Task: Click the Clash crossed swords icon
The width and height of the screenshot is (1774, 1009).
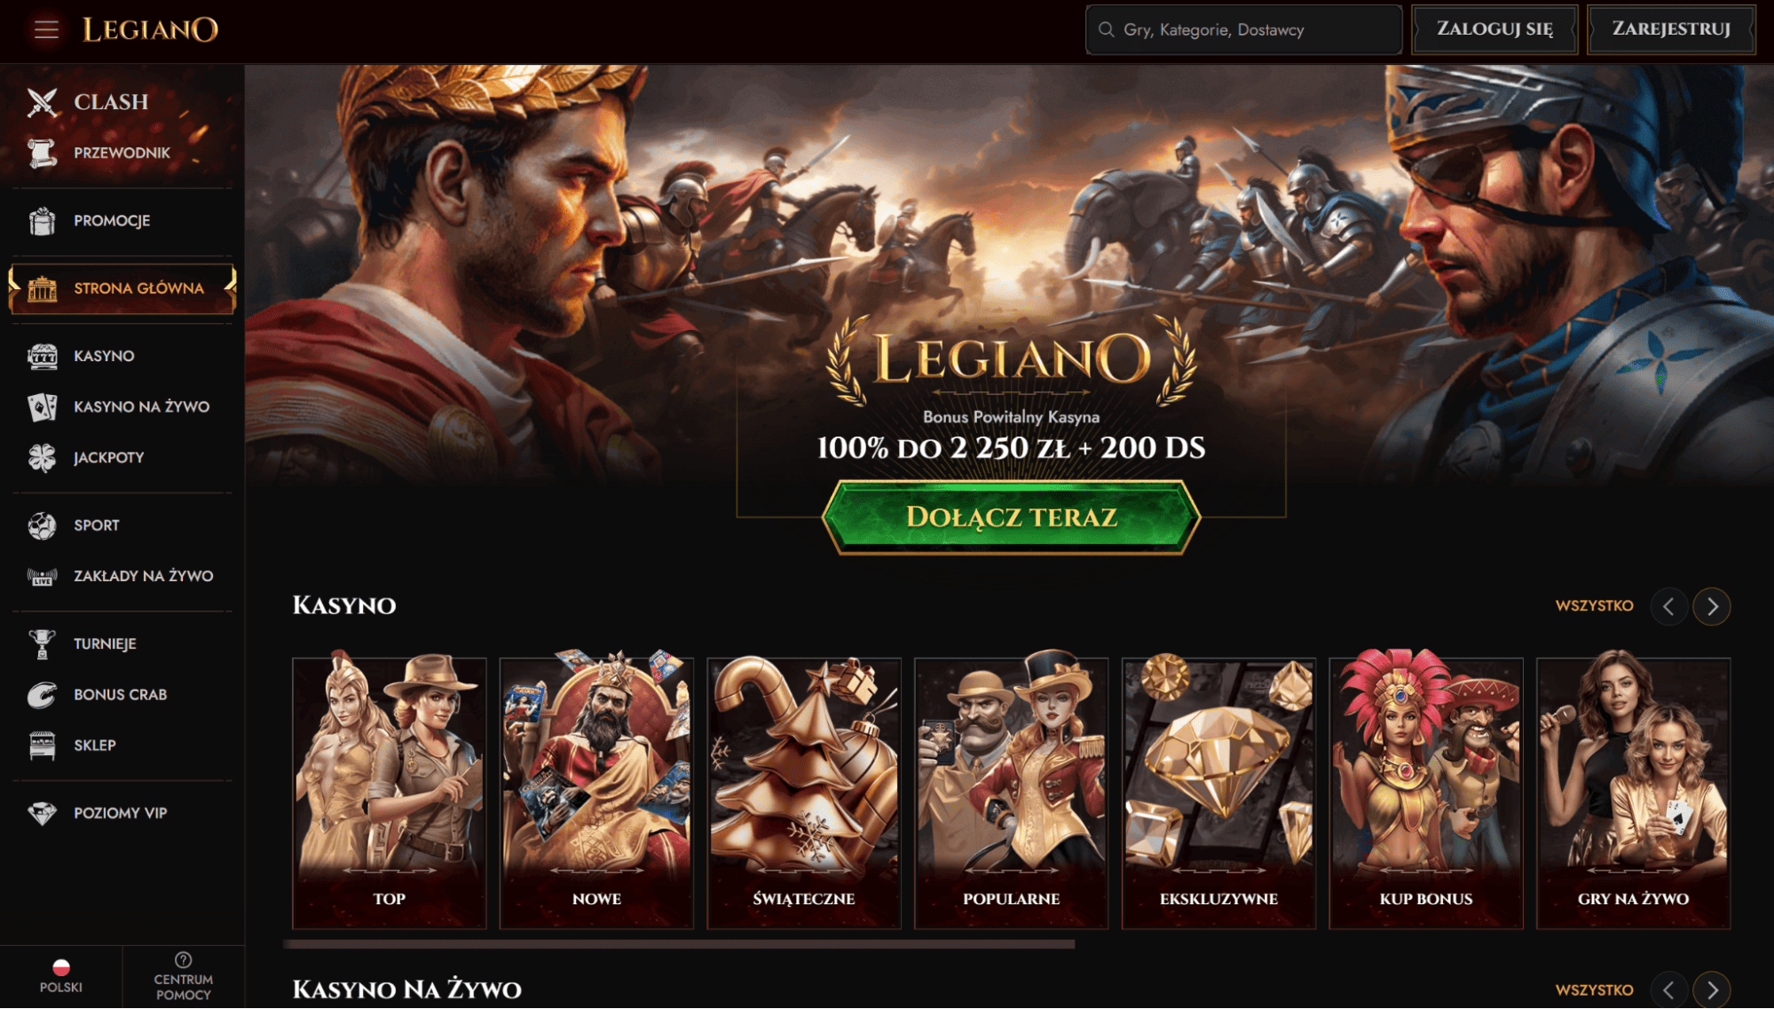Action: pos(42,102)
